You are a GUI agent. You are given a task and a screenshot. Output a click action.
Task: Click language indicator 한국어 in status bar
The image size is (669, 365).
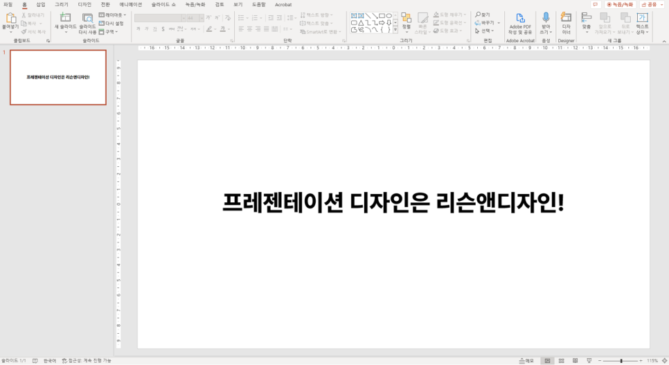click(49, 361)
